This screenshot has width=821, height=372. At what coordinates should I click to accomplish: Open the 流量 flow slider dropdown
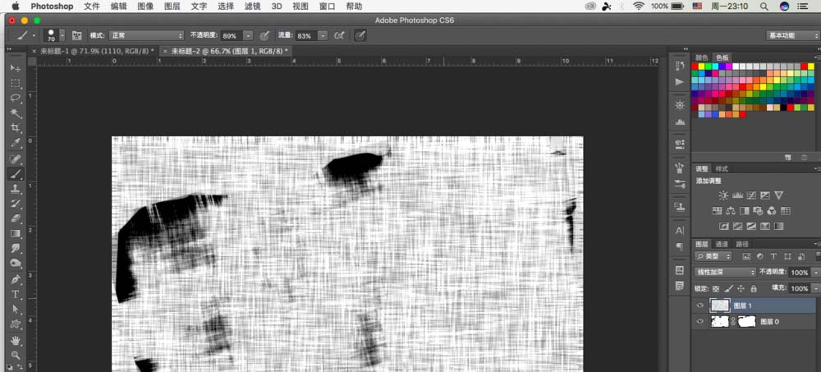coord(323,35)
